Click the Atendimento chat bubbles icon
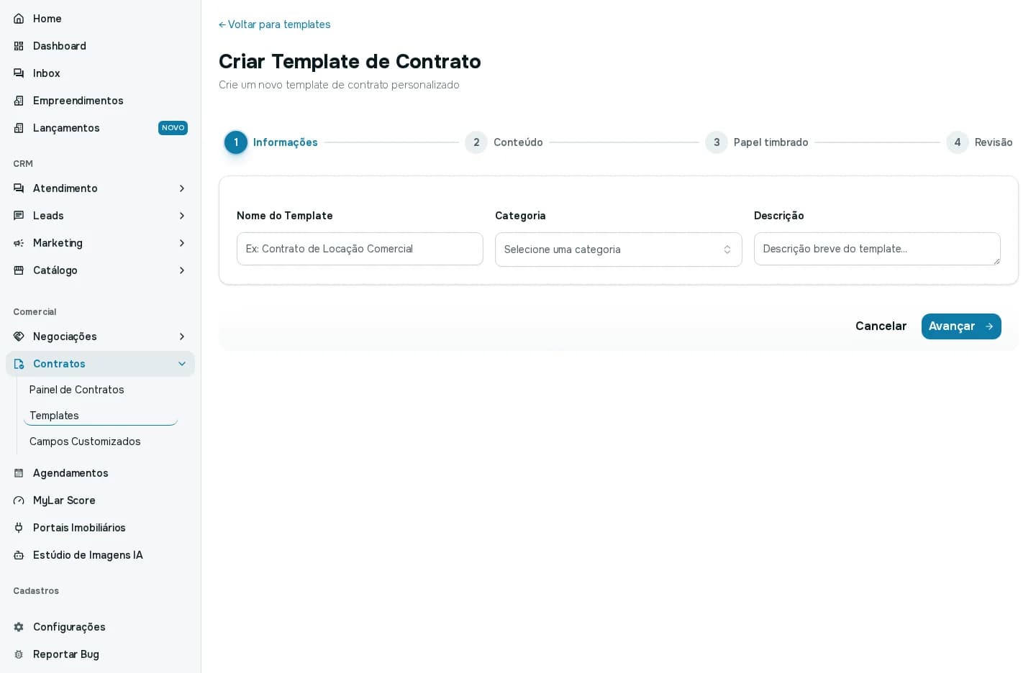Viewport: 1036px width, 673px height. click(19, 188)
